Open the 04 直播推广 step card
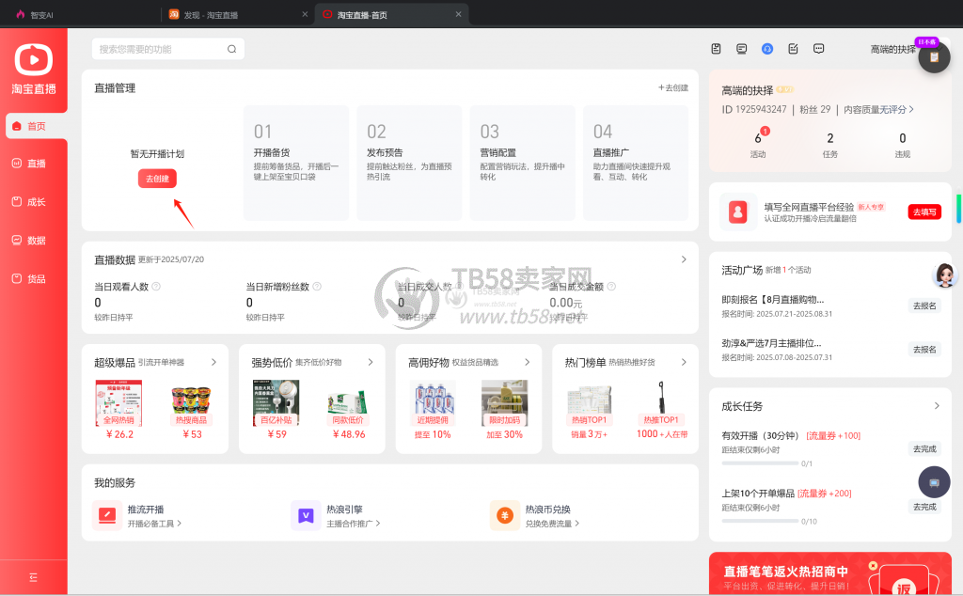963x596 pixels. pyautogui.click(x=636, y=163)
